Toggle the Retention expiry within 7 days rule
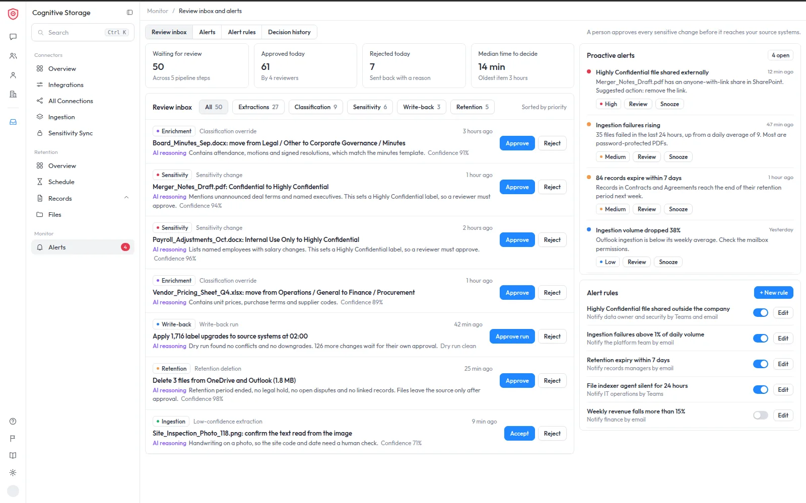 (761, 364)
